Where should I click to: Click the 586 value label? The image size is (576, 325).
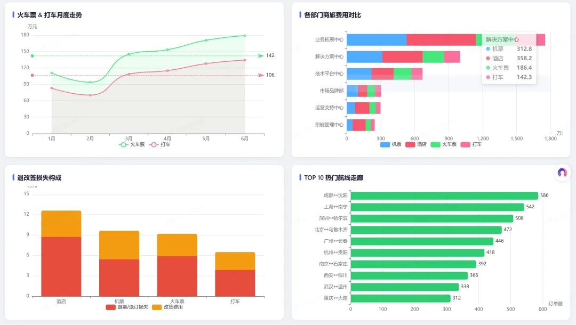pyautogui.click(x=544, y=196)
